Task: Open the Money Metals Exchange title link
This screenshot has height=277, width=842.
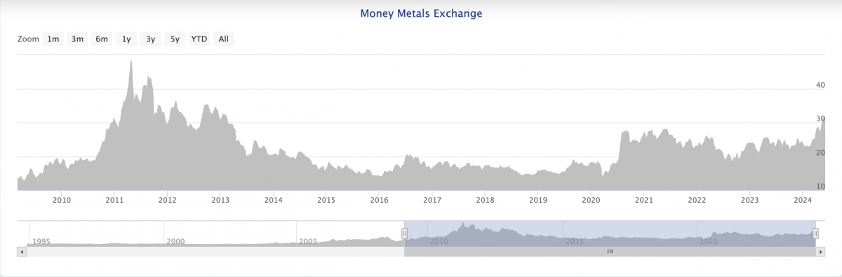Action: (x=421, y=13)
